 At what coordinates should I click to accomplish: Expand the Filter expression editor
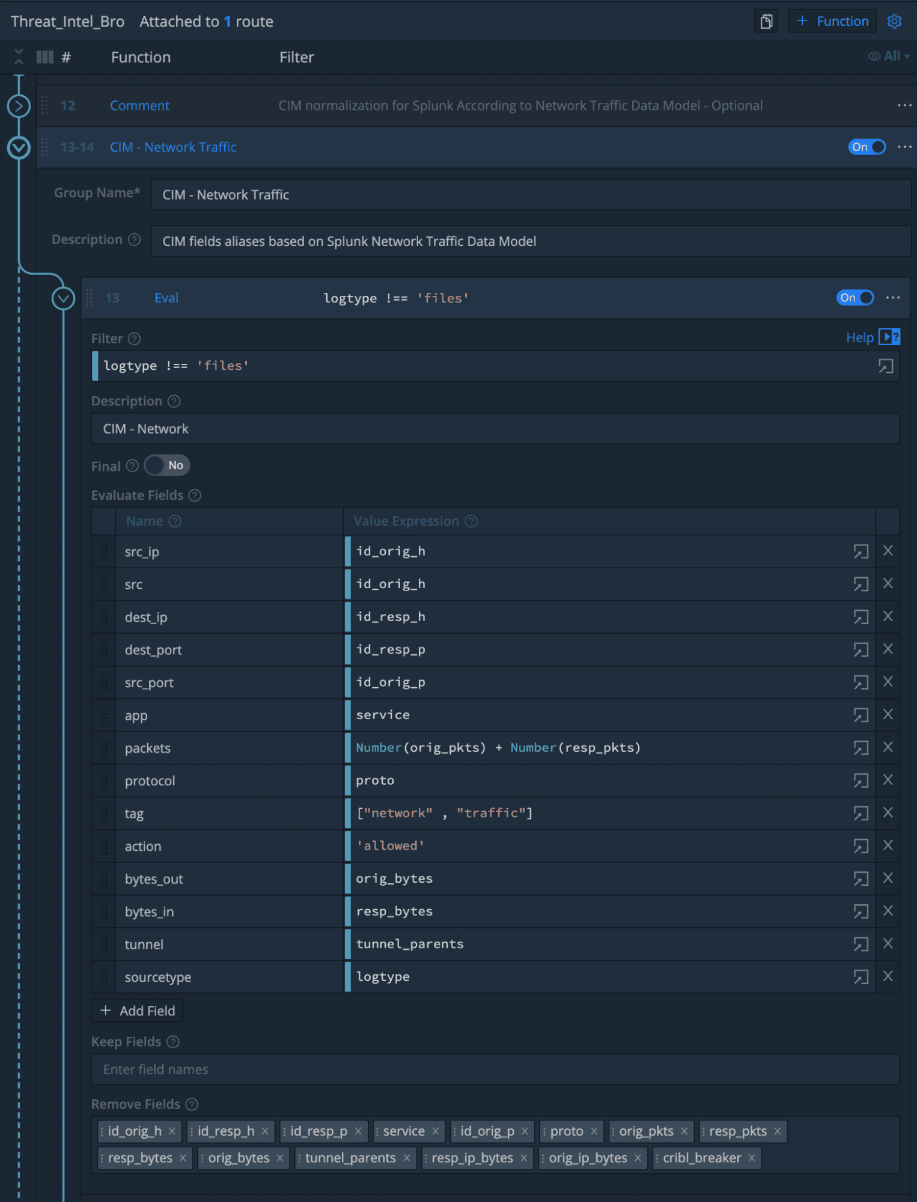[x=885, y=366]
